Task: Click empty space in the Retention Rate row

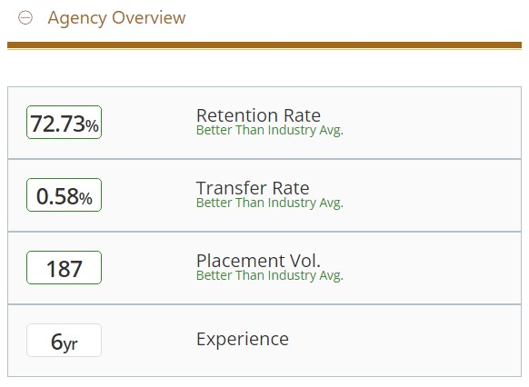Action: coord(432,123)
